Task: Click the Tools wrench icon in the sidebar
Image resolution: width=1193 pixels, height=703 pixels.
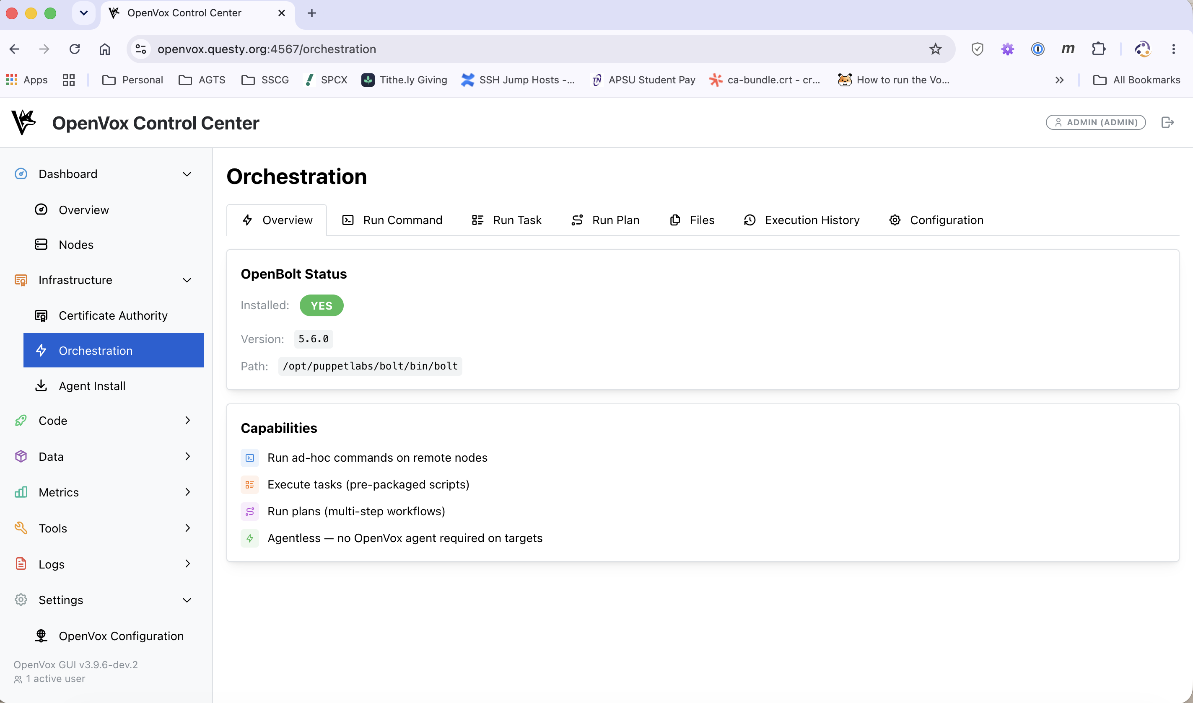Action: 21,528
